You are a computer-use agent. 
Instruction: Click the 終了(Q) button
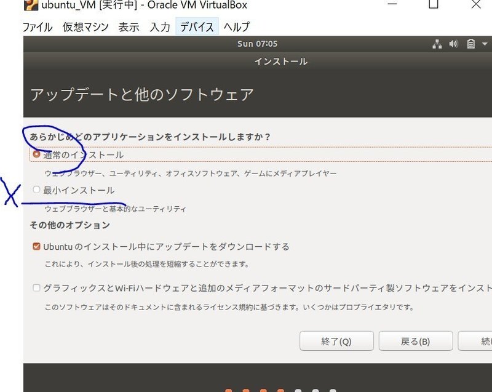(x=336, y=341)
